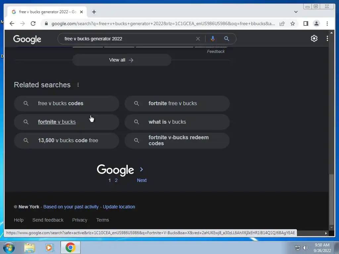
Task: Open File Explorer from taskbar
Action: pos(29,247)
